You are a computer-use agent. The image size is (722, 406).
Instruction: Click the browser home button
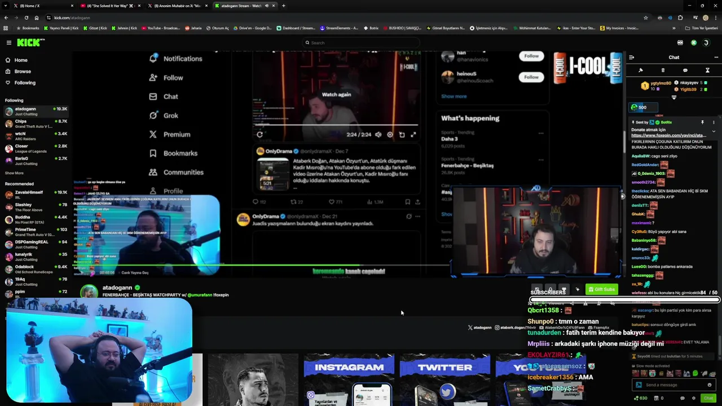click(37, 17)
